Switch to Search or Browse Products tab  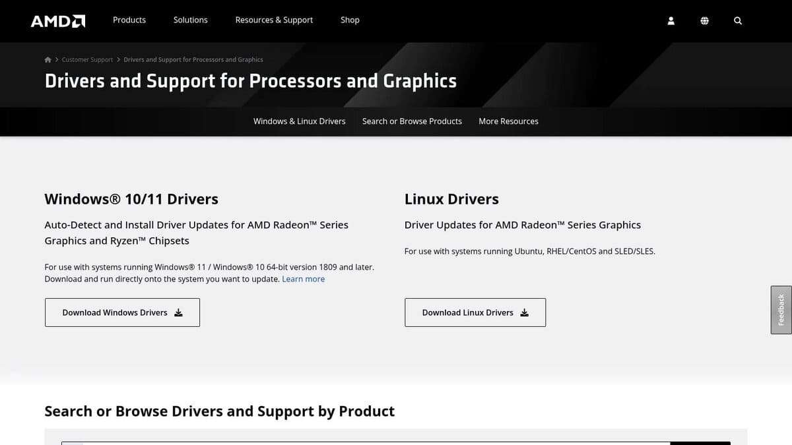pos(412,121)
